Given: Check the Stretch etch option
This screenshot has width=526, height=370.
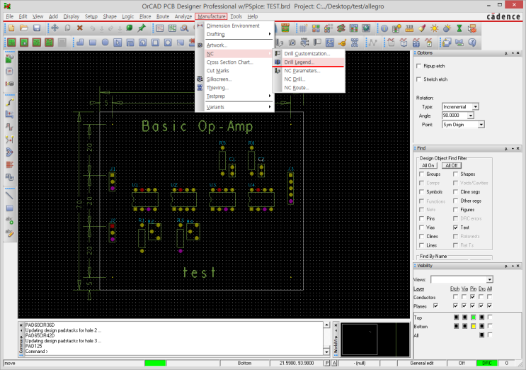Looking at the screenshot, I should click(419, 79).
